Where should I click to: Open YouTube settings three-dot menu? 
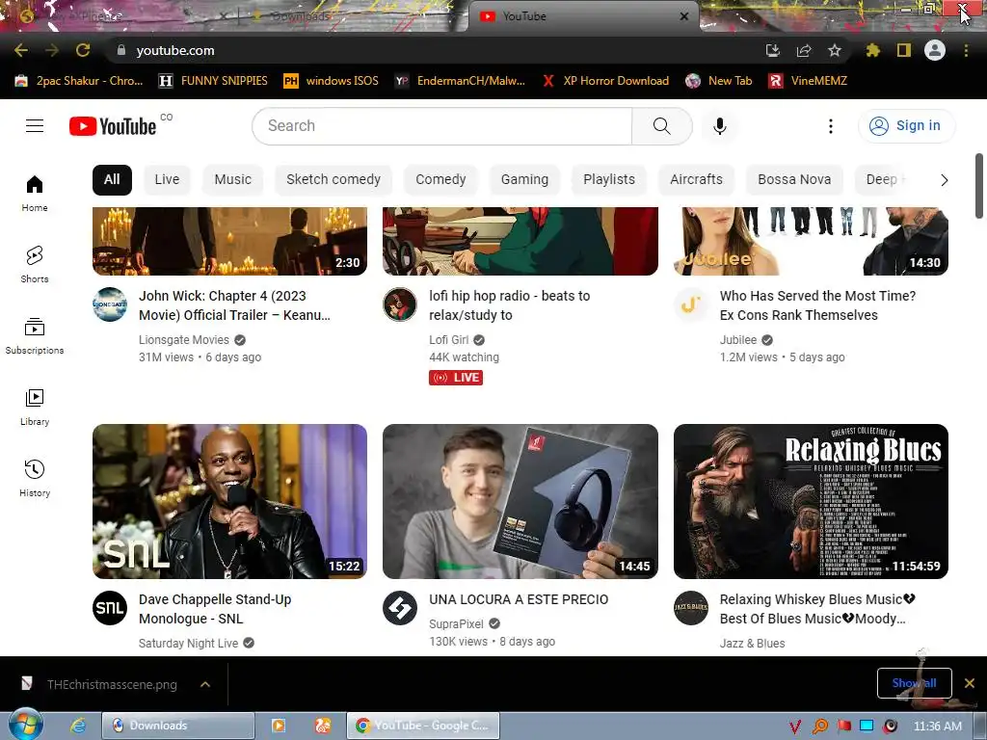click(x=830, y=126)
